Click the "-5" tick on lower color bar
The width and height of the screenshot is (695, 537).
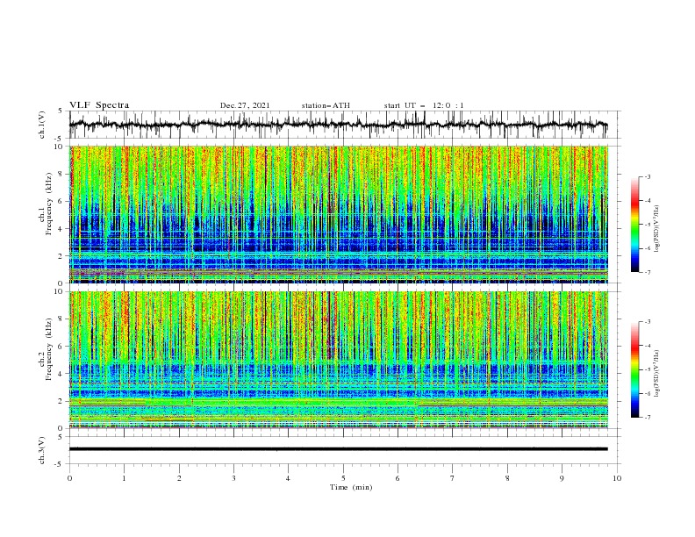pos(647,369)
